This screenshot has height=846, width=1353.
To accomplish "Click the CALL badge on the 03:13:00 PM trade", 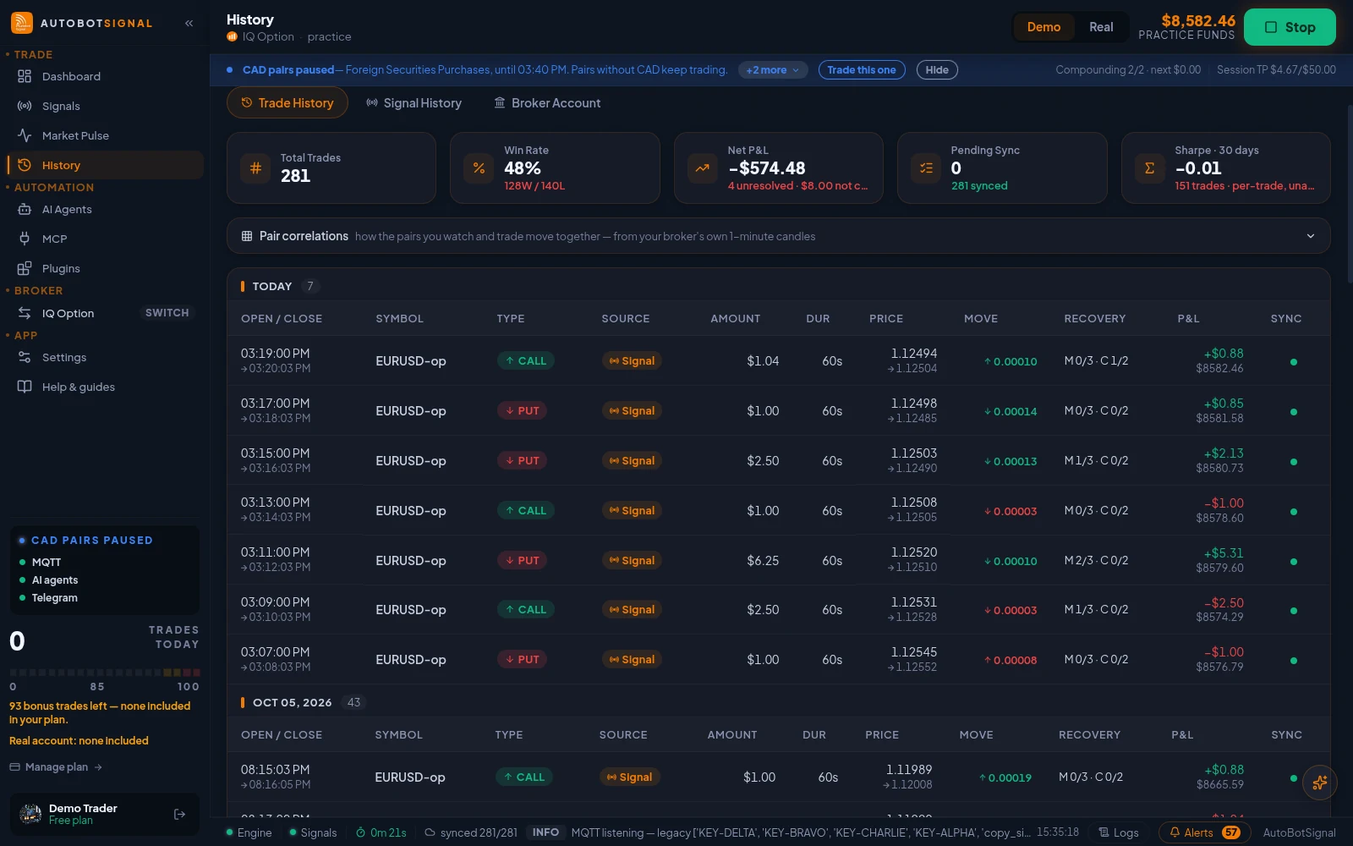I will [525, 510].
